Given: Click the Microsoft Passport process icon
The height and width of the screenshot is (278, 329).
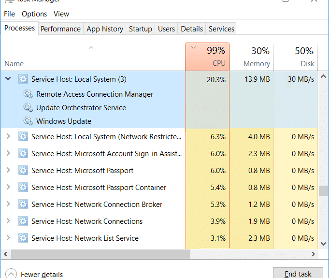Looking at the screenshot, I should (x=23, y=171).
